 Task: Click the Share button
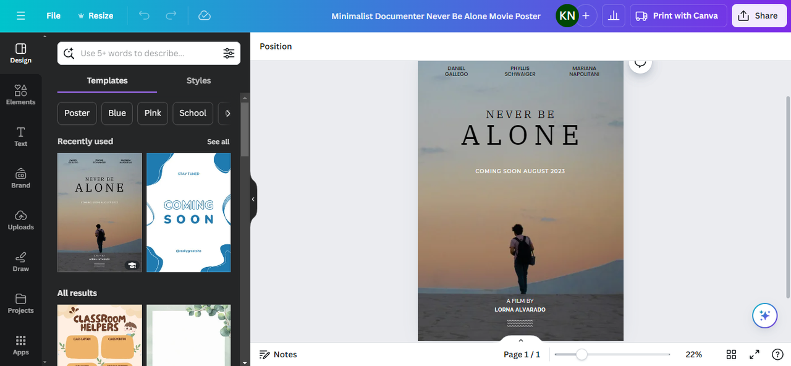click(759, 15)
